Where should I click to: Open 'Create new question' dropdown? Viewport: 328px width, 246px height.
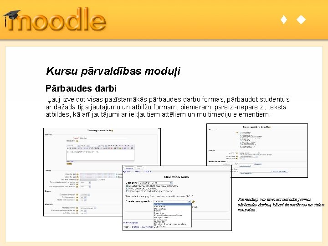click(172, 201)
